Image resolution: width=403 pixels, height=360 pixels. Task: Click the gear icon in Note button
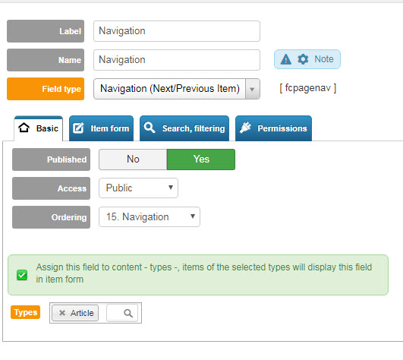pyautogui.click(x=303, y=59)
